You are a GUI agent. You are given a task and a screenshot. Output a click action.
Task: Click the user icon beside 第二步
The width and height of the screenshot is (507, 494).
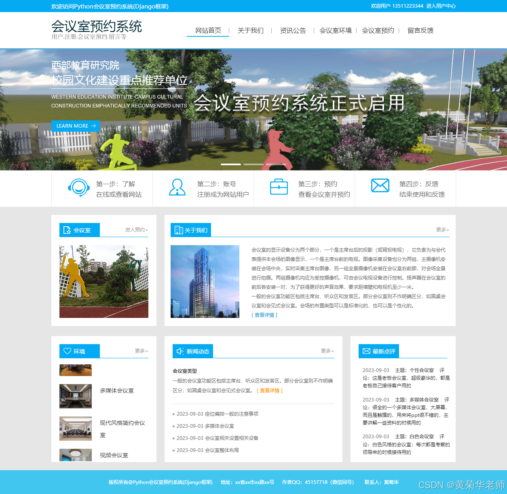click(178, 188)
